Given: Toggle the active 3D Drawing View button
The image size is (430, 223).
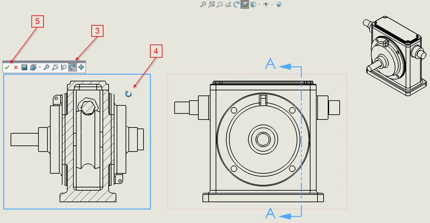Looking at the screenshot, I should (245, 4).
